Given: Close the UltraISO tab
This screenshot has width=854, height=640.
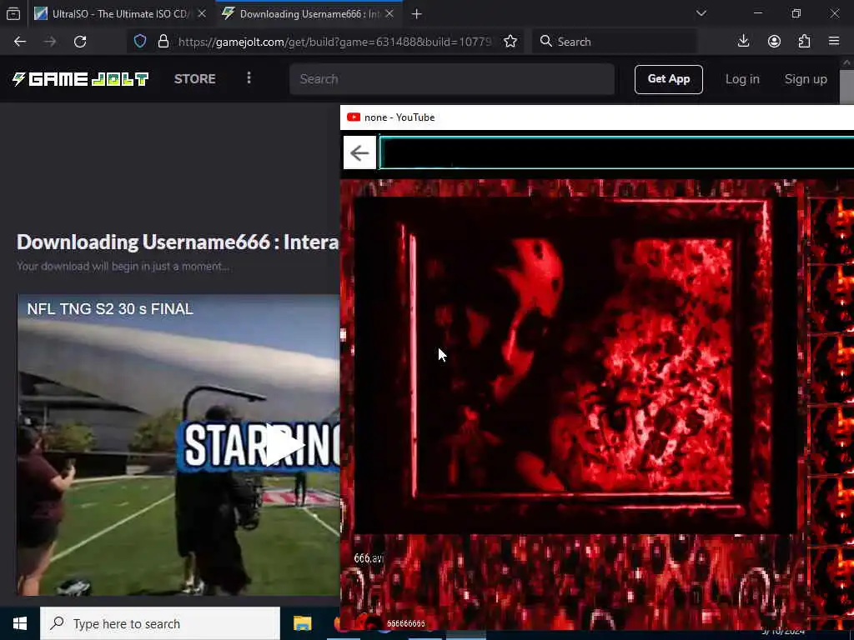Looking at the screenshot, I should (202, 13).
